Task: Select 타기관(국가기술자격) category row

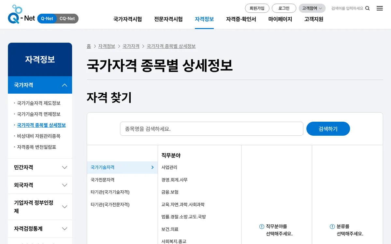Action: click(122, 192)
